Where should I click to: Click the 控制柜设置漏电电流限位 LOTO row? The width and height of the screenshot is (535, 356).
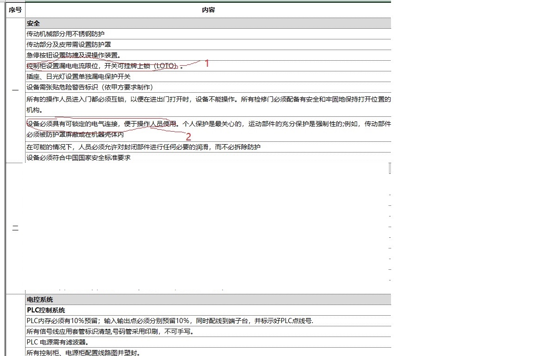coord(102,66)
